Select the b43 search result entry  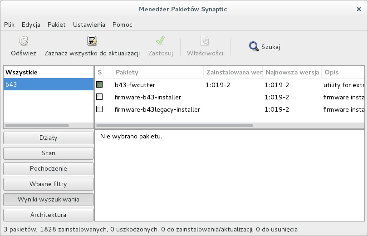(49, 84)
